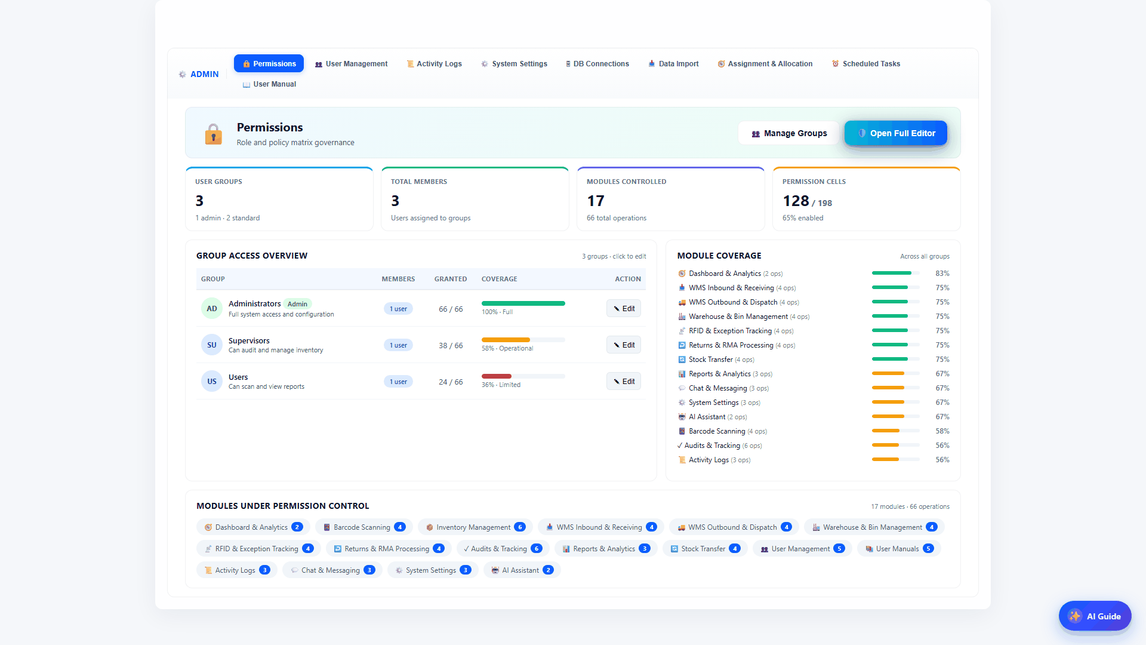
Task: Click the Open Full Editor button
Action: coord(896,133)
